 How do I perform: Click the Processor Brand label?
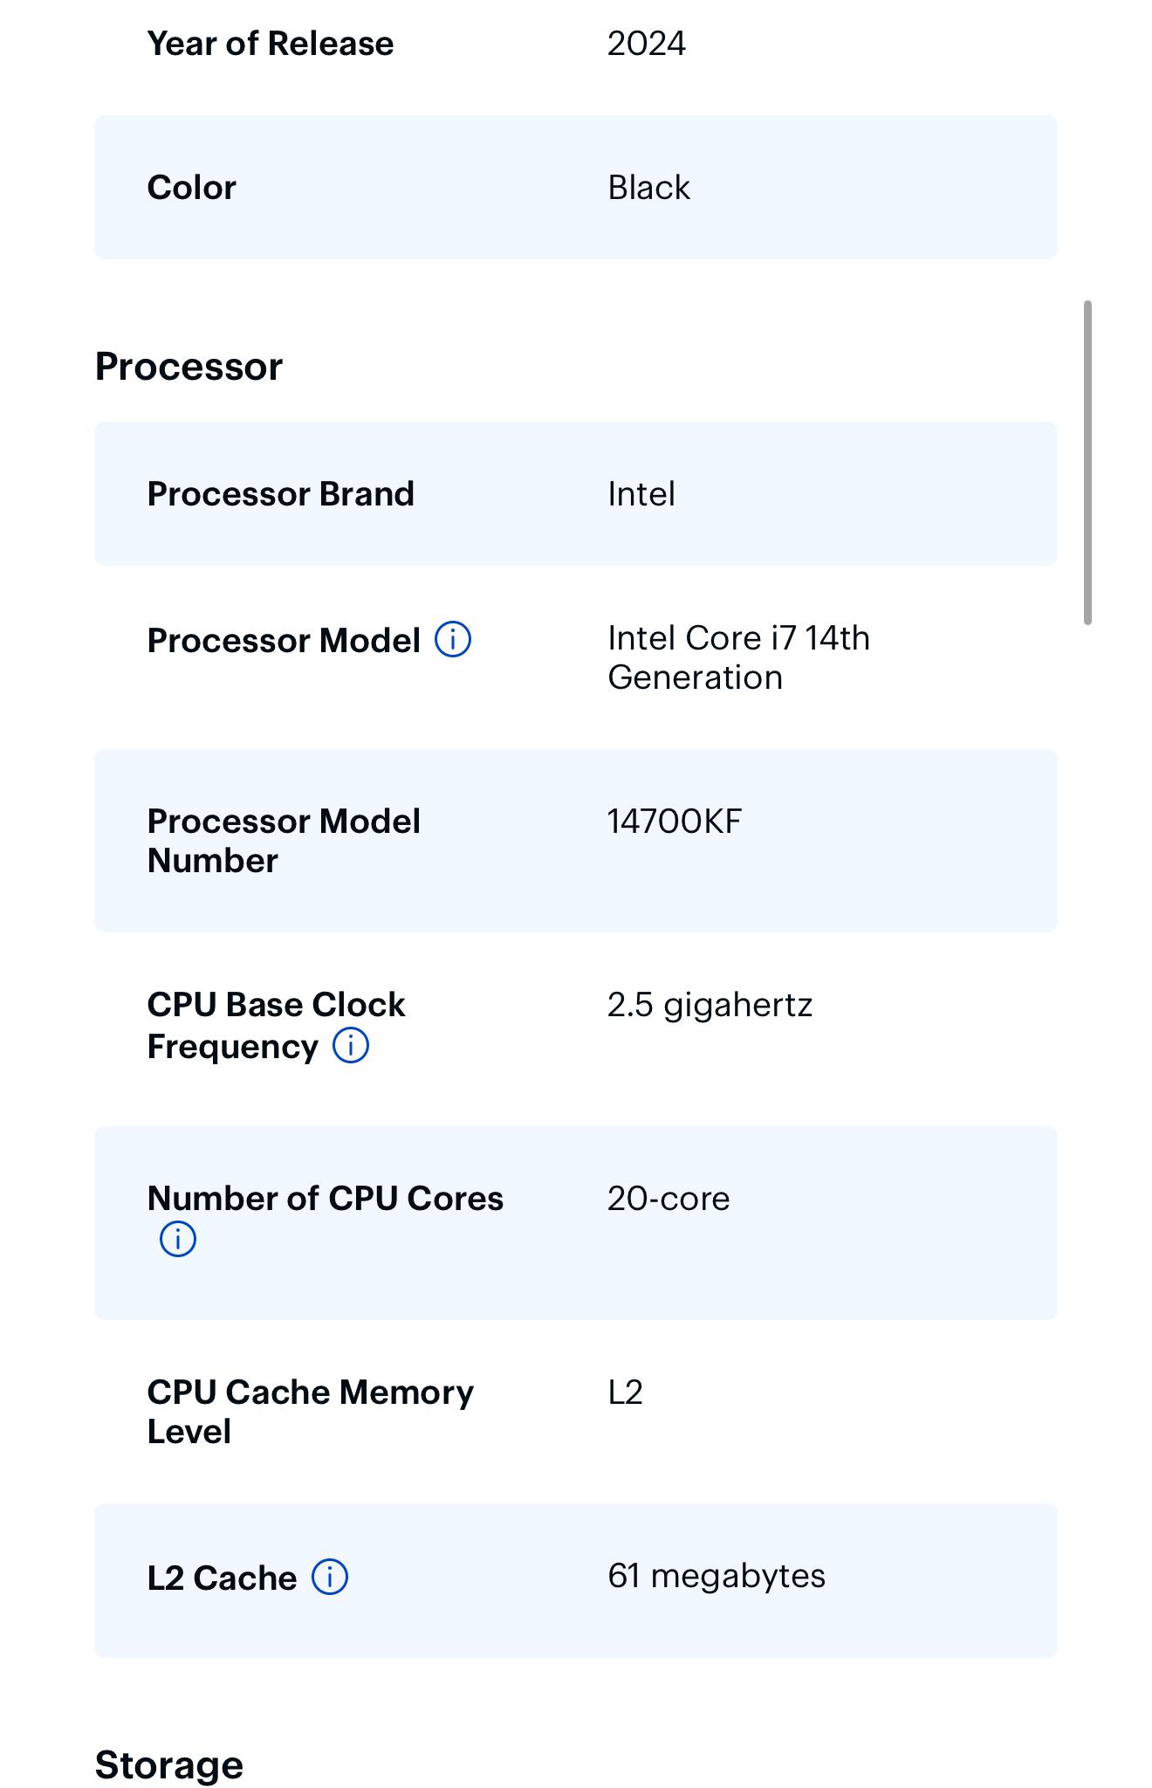point(281,494)
